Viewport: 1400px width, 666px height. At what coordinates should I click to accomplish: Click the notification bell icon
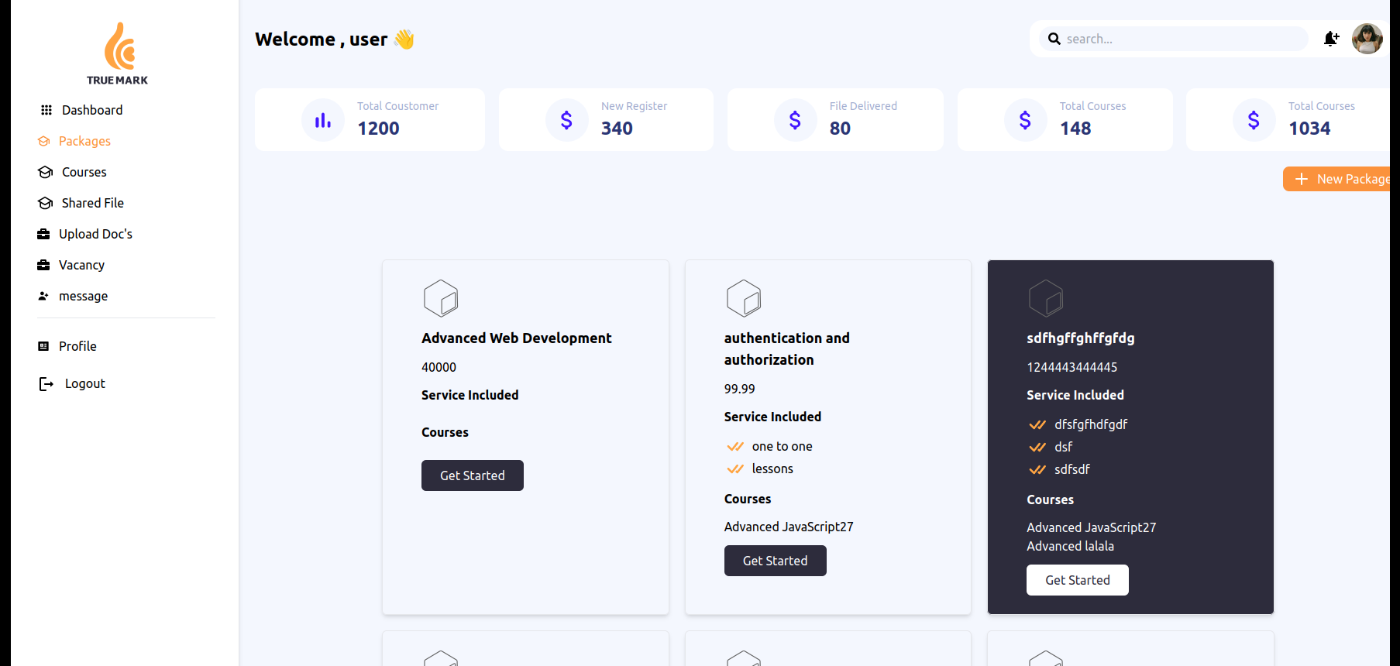(x=1331, y=39)
